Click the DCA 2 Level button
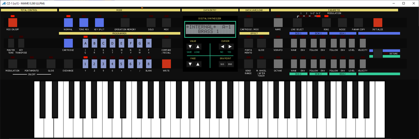 (352, 64)
